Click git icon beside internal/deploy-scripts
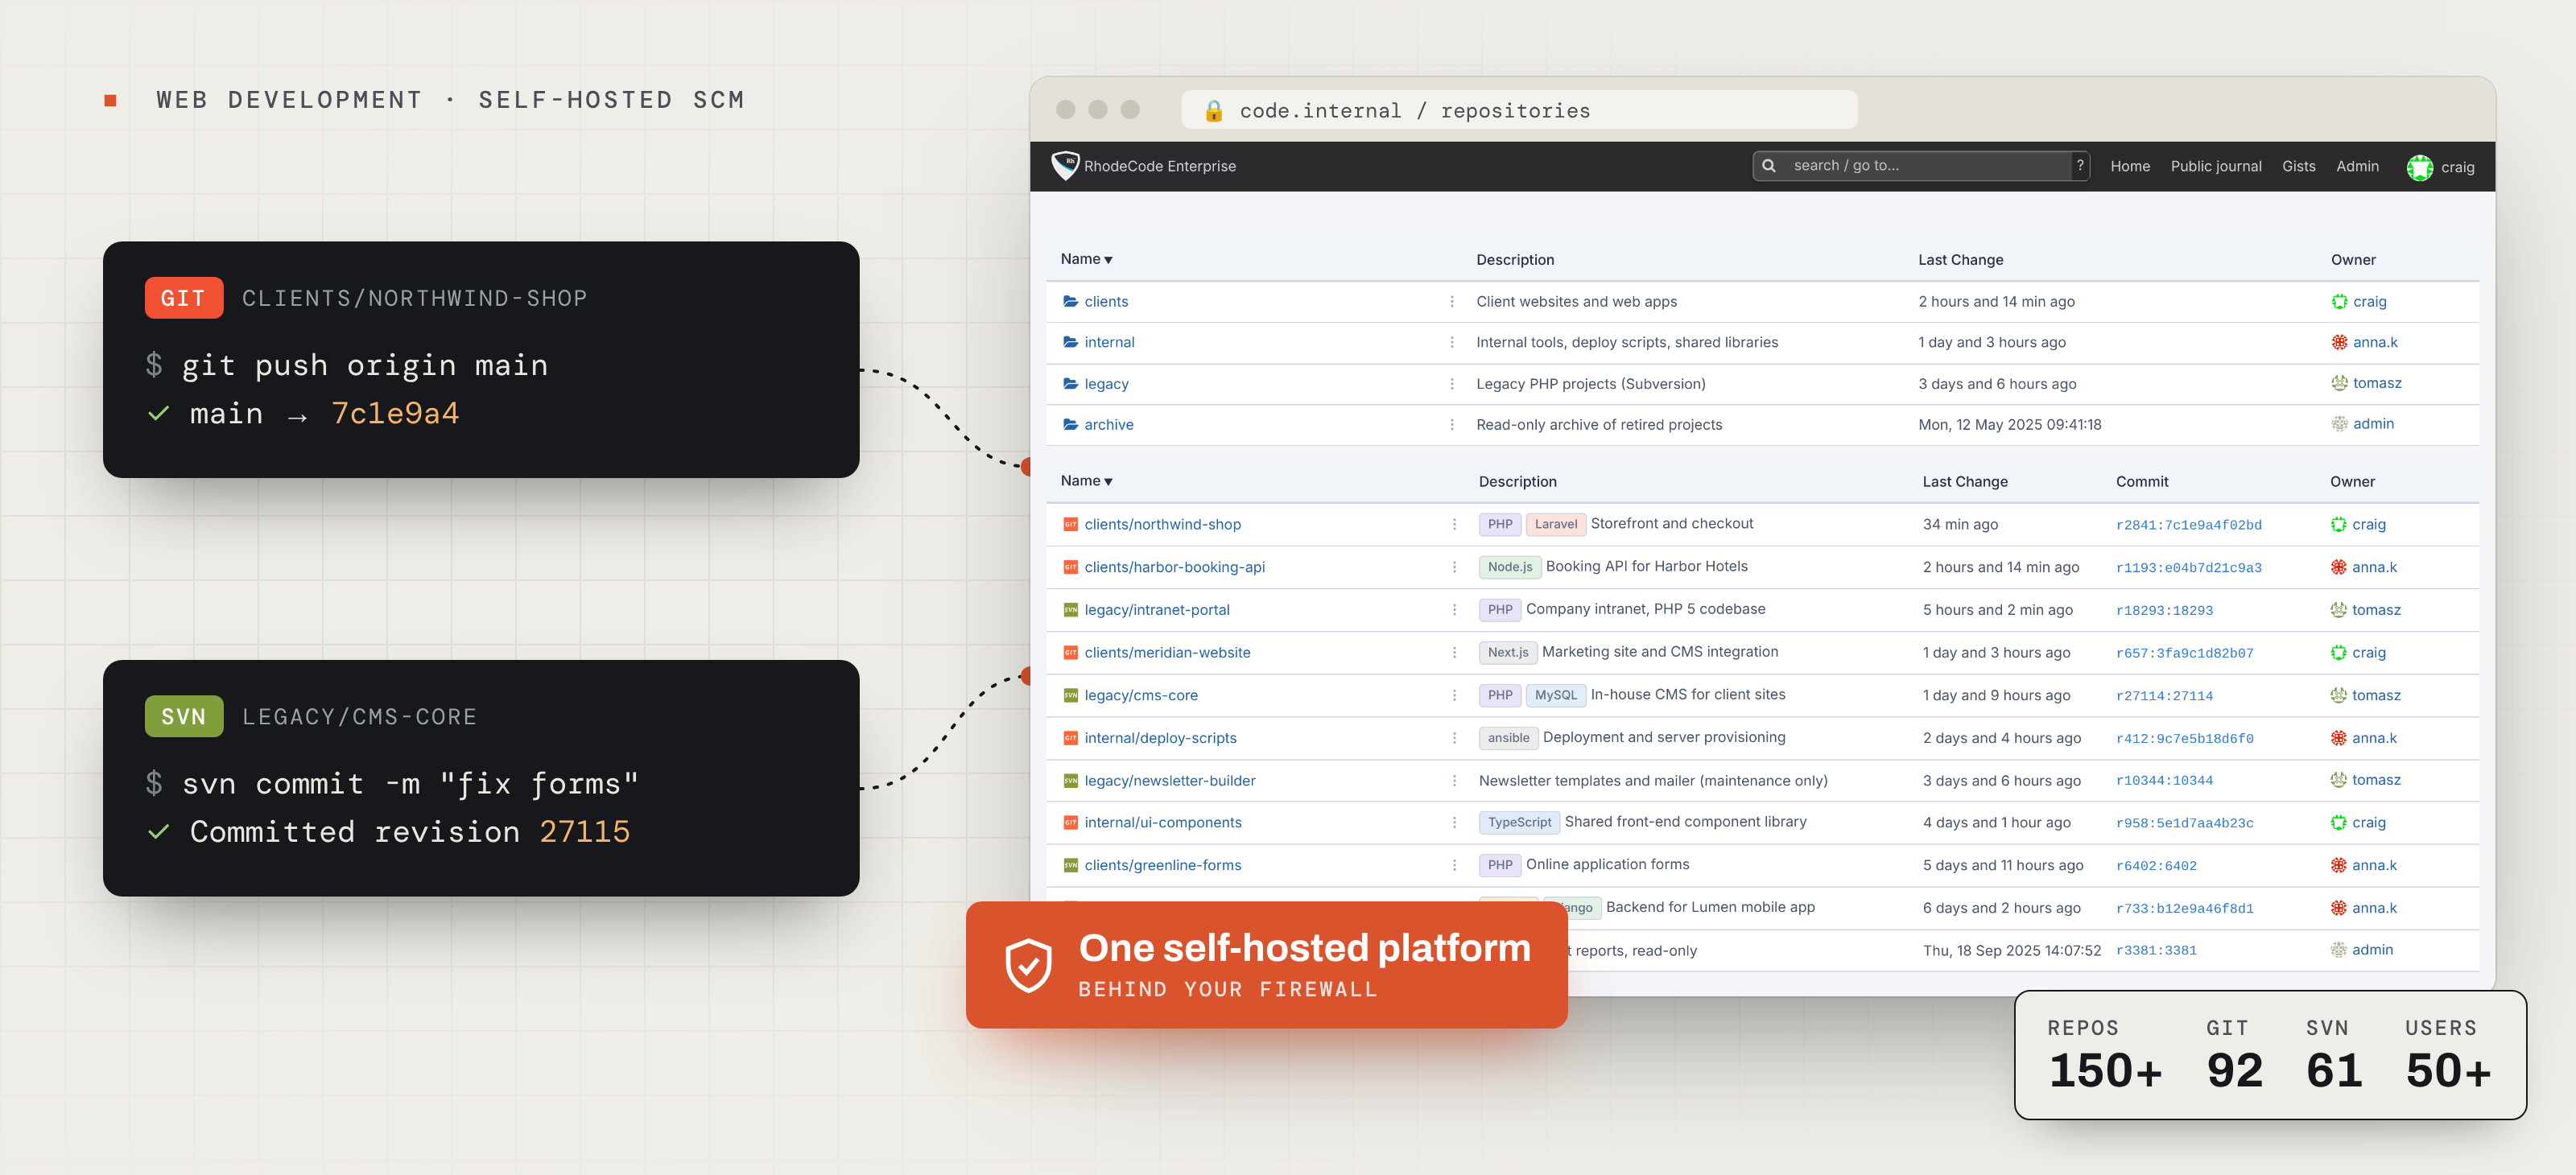Viewport: 2576px width, 1175px height. coord(1070,738)
